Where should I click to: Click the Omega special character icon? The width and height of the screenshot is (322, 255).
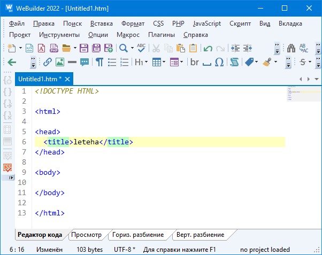point(219,62)
